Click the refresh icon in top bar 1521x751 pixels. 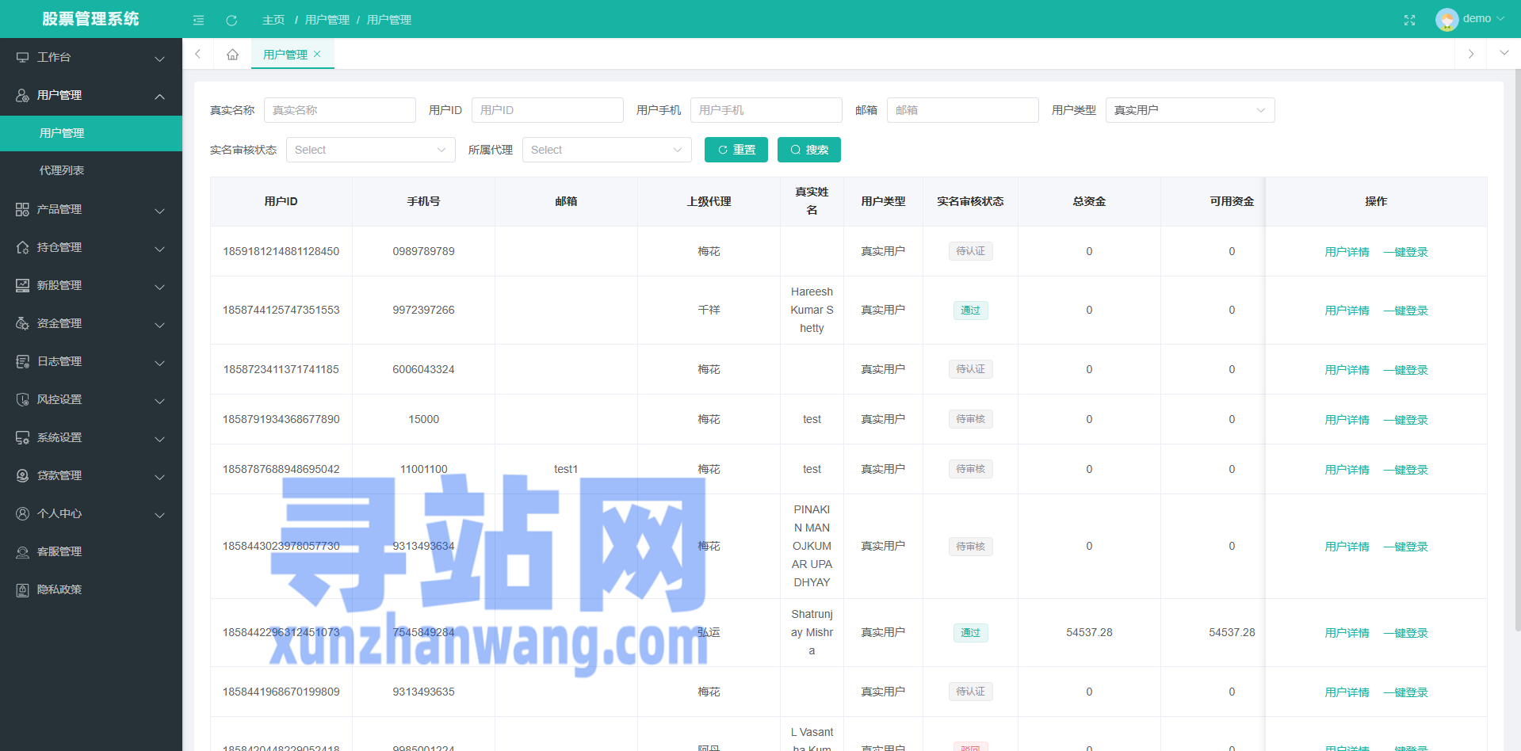pos(231,20)
